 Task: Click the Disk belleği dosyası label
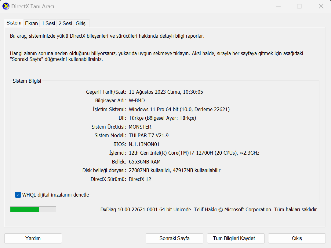click(104, 170)
